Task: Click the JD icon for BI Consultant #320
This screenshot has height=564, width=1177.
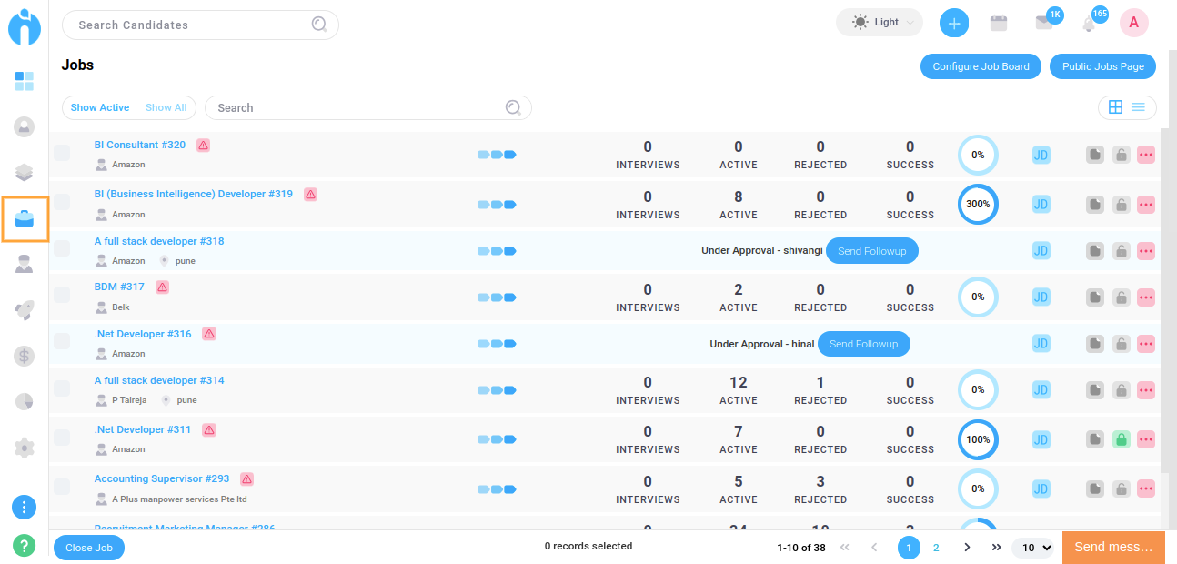Action: (x=1041, y=156)
